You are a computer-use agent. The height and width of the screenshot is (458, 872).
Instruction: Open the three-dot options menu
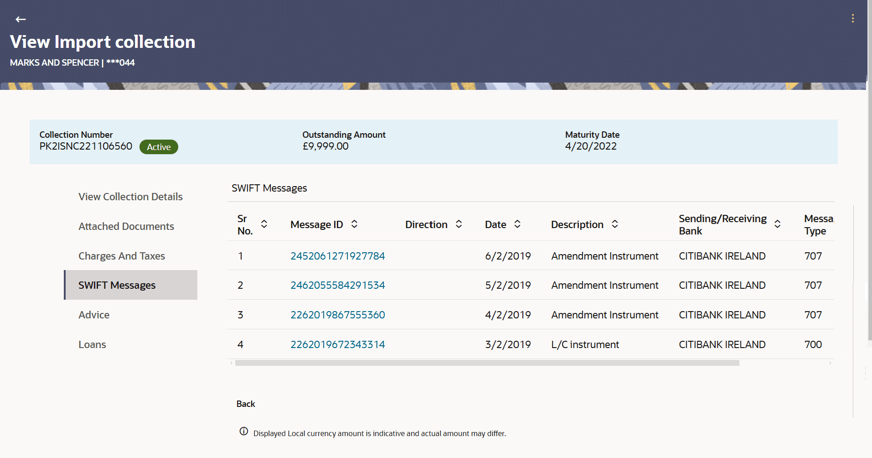tap(853, 18)
